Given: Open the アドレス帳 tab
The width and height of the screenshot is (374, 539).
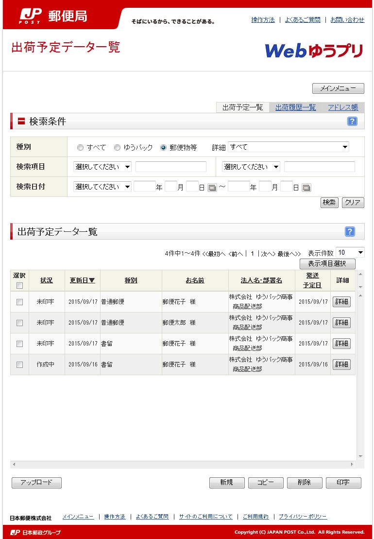Looking at the screenshot, I should pos(343,107).
